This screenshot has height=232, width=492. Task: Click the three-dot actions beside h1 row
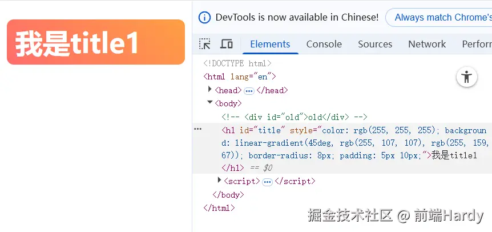[x=197, y=129]
